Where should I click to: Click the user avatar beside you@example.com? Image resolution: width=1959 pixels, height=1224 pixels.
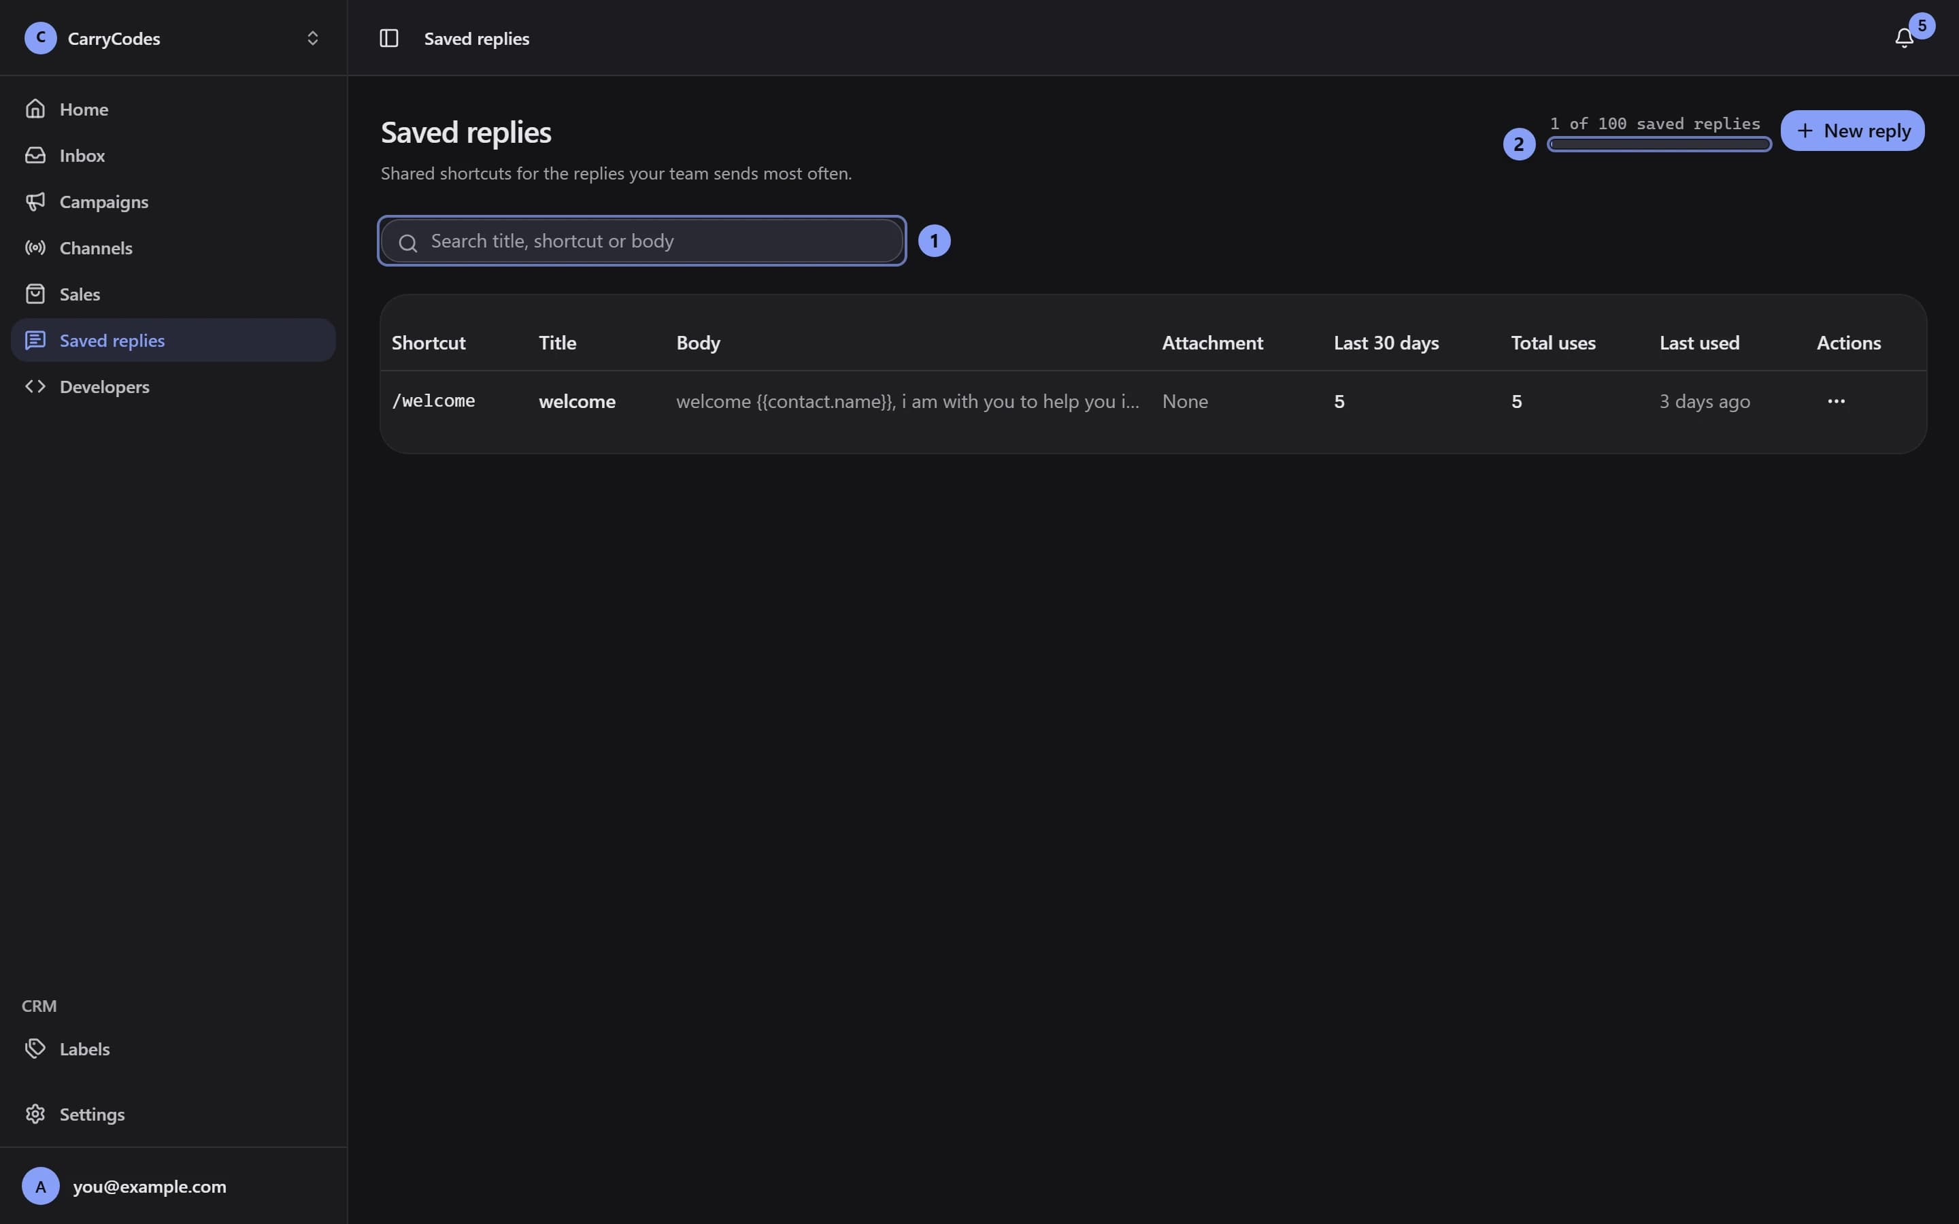coord(41,1186)
